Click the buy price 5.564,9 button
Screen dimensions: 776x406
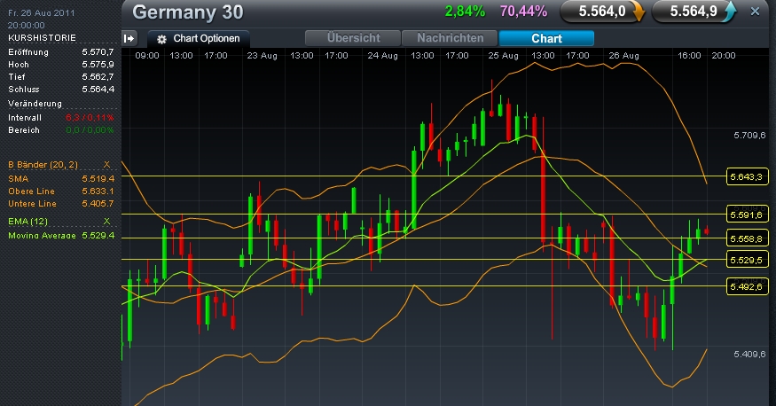pos(694,12)
